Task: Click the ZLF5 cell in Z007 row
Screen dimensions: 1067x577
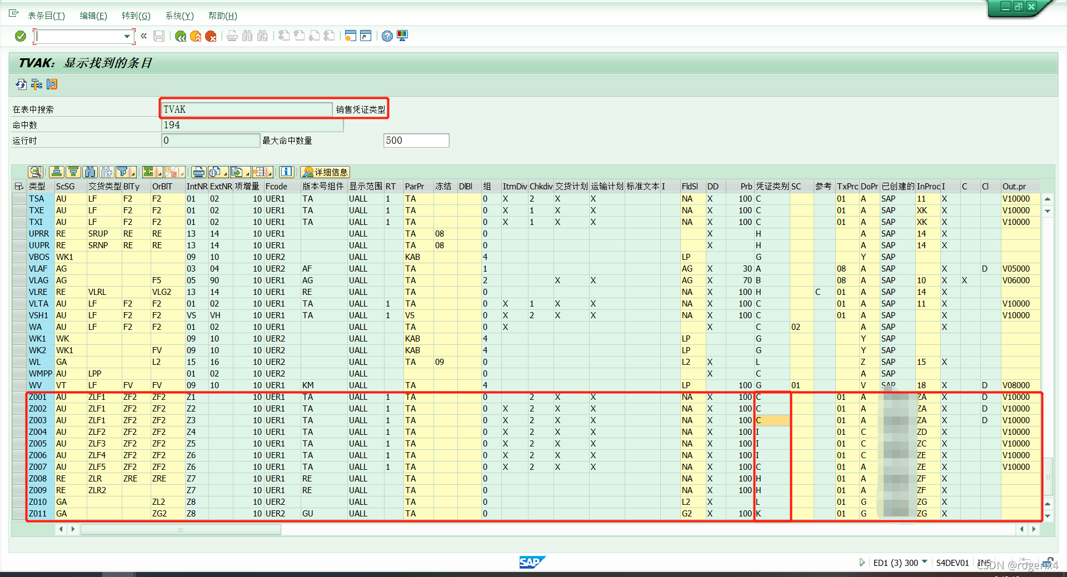Action: tap(104, 467)
